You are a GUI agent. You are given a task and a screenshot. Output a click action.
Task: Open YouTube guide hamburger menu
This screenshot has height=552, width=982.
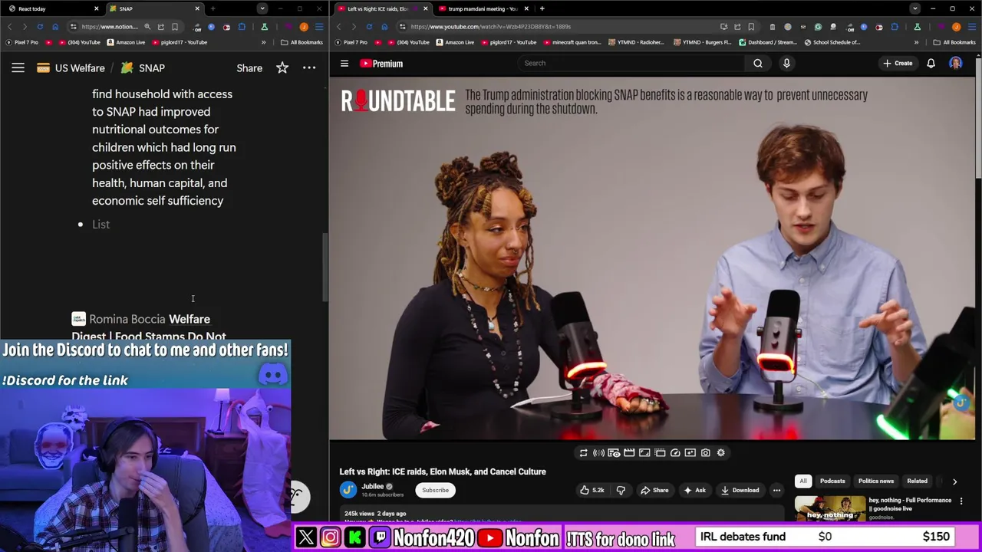[x=344, y=64]
